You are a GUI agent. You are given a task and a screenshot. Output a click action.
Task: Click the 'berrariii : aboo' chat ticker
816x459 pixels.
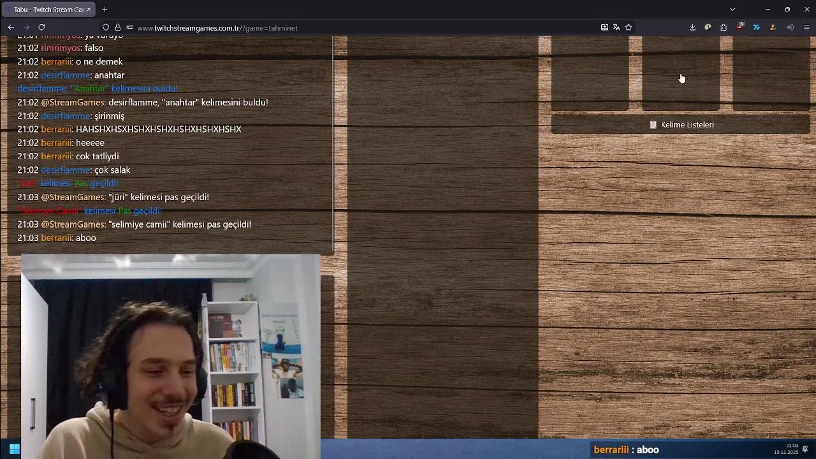(626, 449)
